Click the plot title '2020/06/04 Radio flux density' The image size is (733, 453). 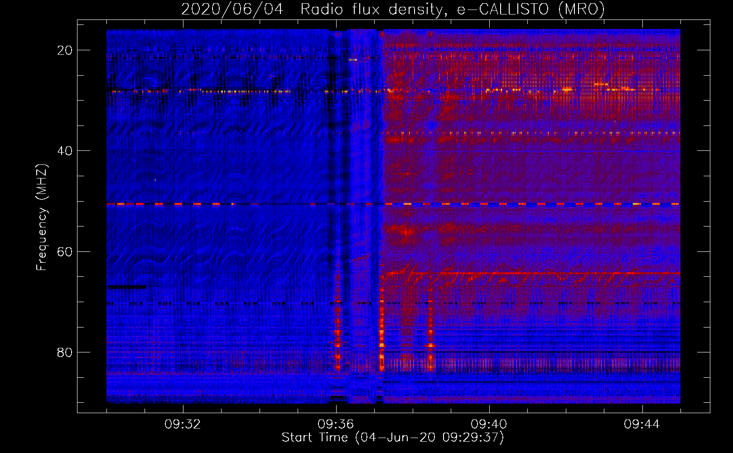(x=393, y=9)
